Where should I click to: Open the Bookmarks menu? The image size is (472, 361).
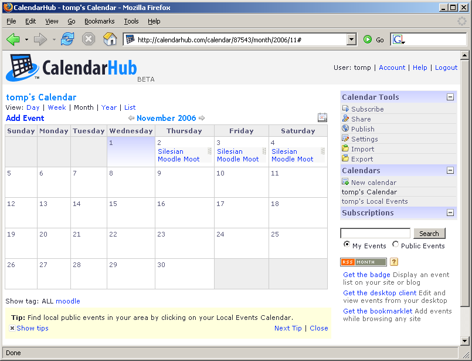(99, 21)
